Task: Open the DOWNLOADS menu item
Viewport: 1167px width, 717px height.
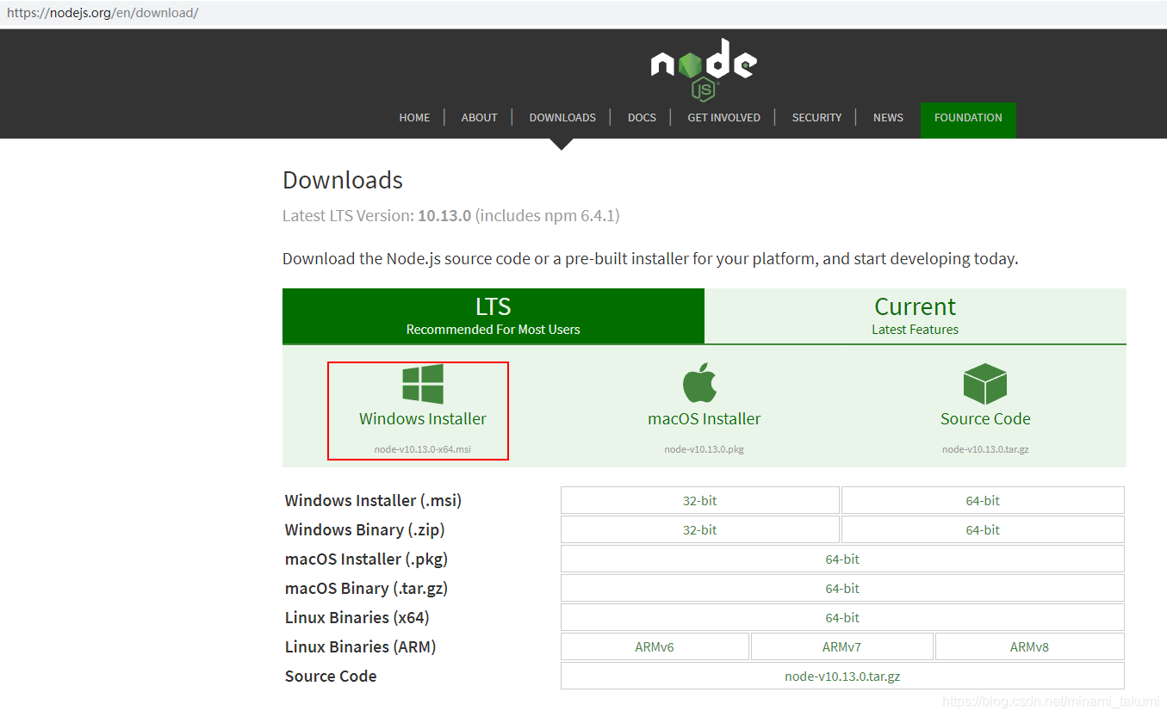Action: [x=562, y=118]
